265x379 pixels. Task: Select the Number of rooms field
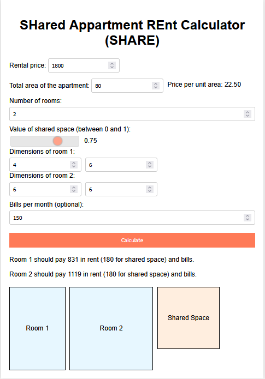click(x=132, y=114)
